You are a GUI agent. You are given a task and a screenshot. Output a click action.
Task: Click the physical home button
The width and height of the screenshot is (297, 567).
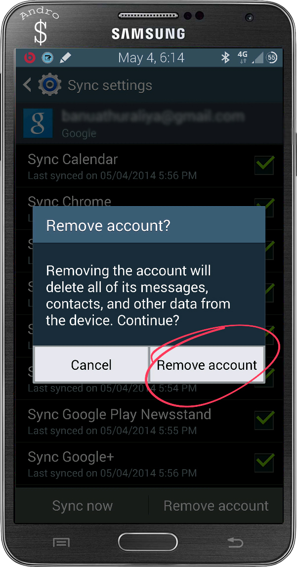point(148,542)
